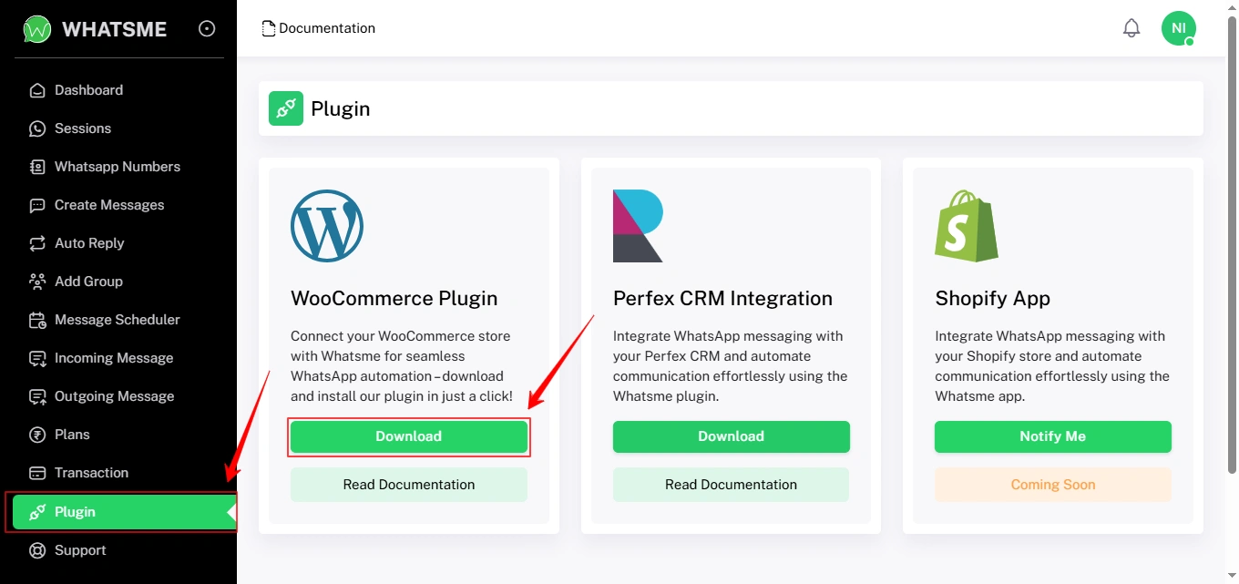Open the NI user avatar menu
Image resolution: width=1239 pixels, height=584 pixels.
coord(1178,28)
